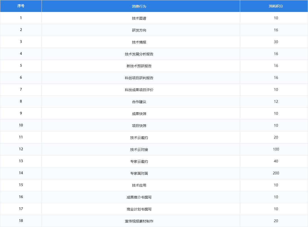The height and width of the screenshot is (227, 308).
Task: Click the 成果快筛 cell
Action: (139, 114)
